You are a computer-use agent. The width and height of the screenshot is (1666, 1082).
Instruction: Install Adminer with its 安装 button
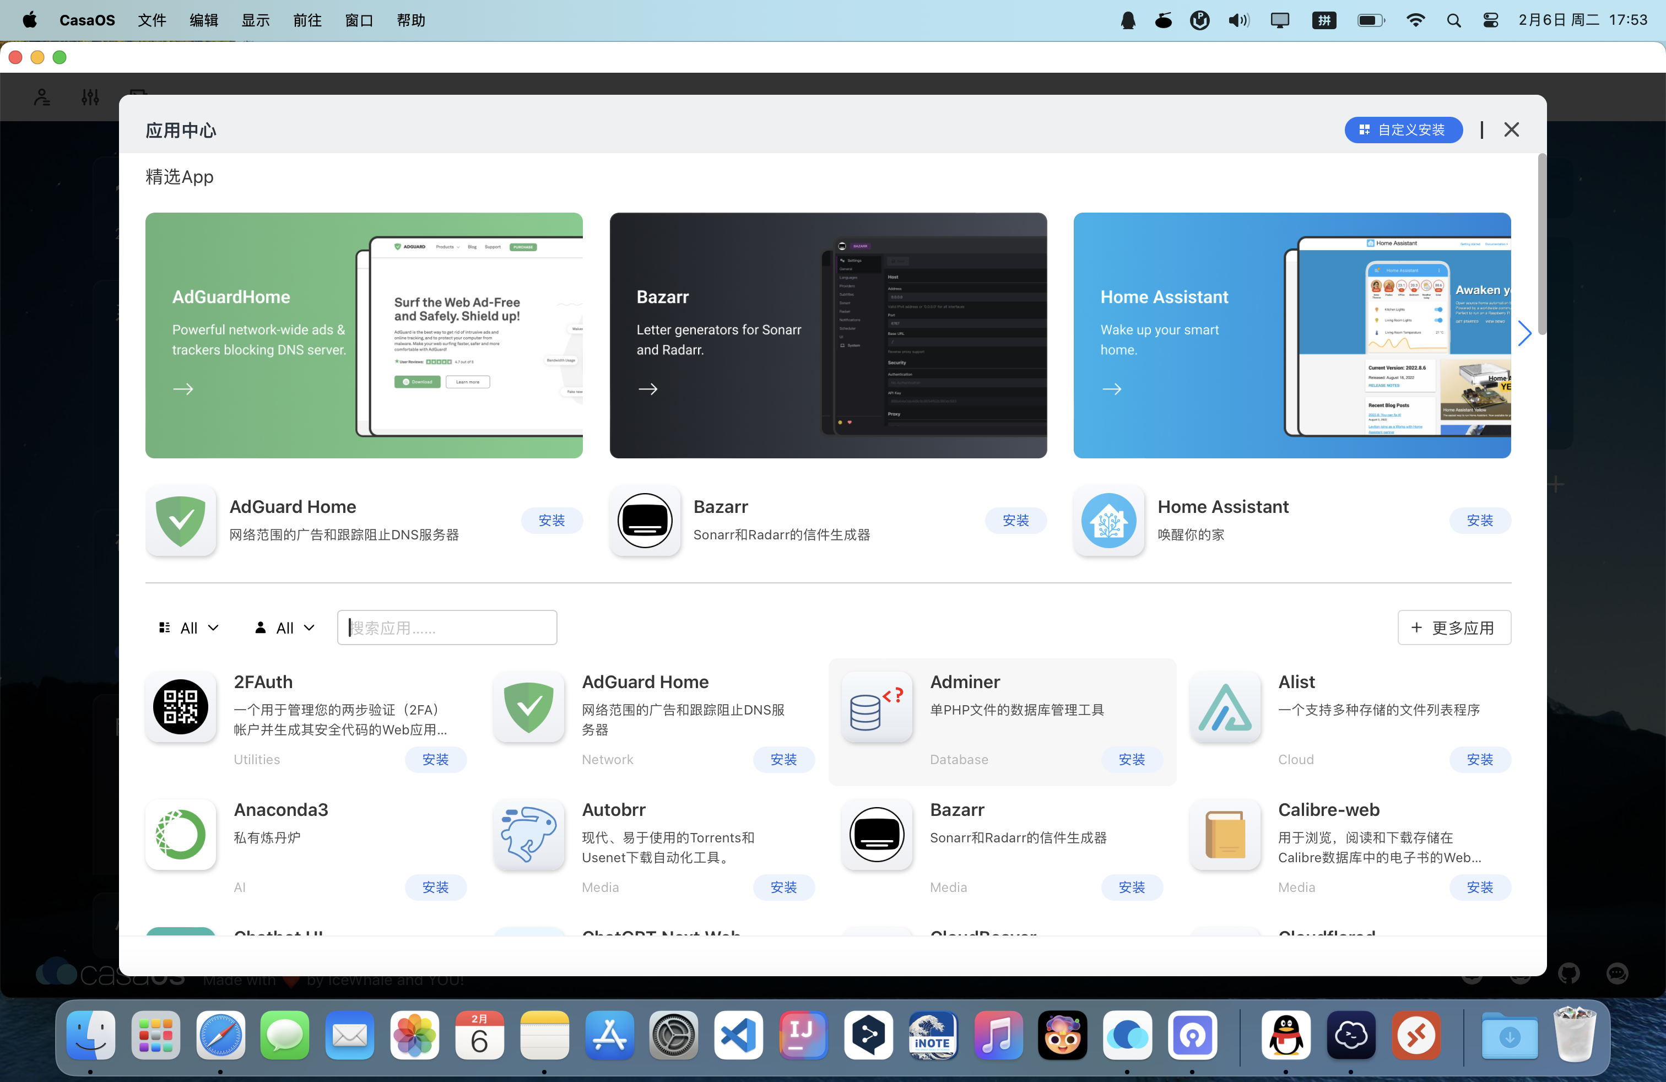1132,759
